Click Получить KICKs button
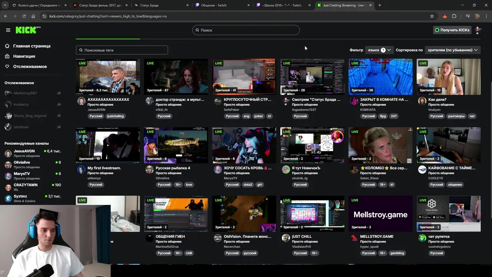The height and width of the screenshot is (277, 492). pos(452,30)
